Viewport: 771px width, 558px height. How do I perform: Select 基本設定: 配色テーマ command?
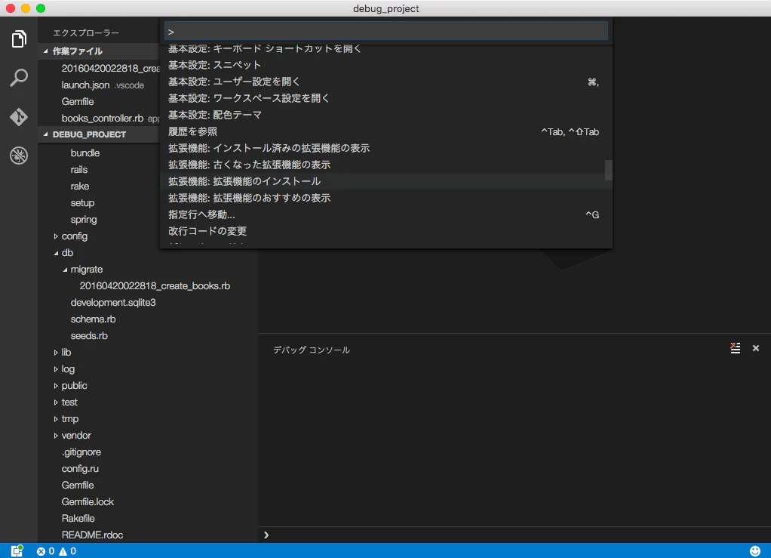pos(386,115)
